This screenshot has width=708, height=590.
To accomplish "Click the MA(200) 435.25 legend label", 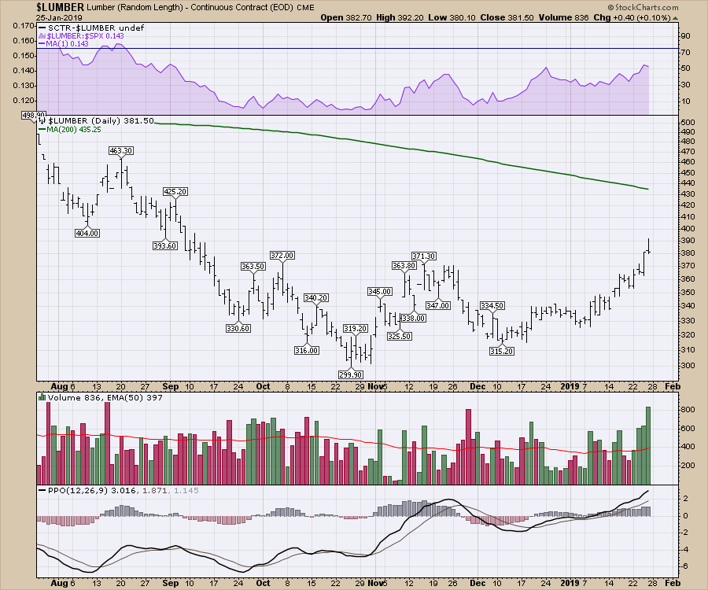I will pyautogui.click(x=70, y=130).
